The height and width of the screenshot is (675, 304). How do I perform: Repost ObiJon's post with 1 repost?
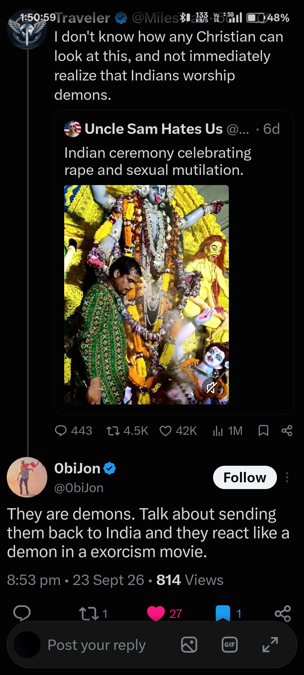[89, 614]
